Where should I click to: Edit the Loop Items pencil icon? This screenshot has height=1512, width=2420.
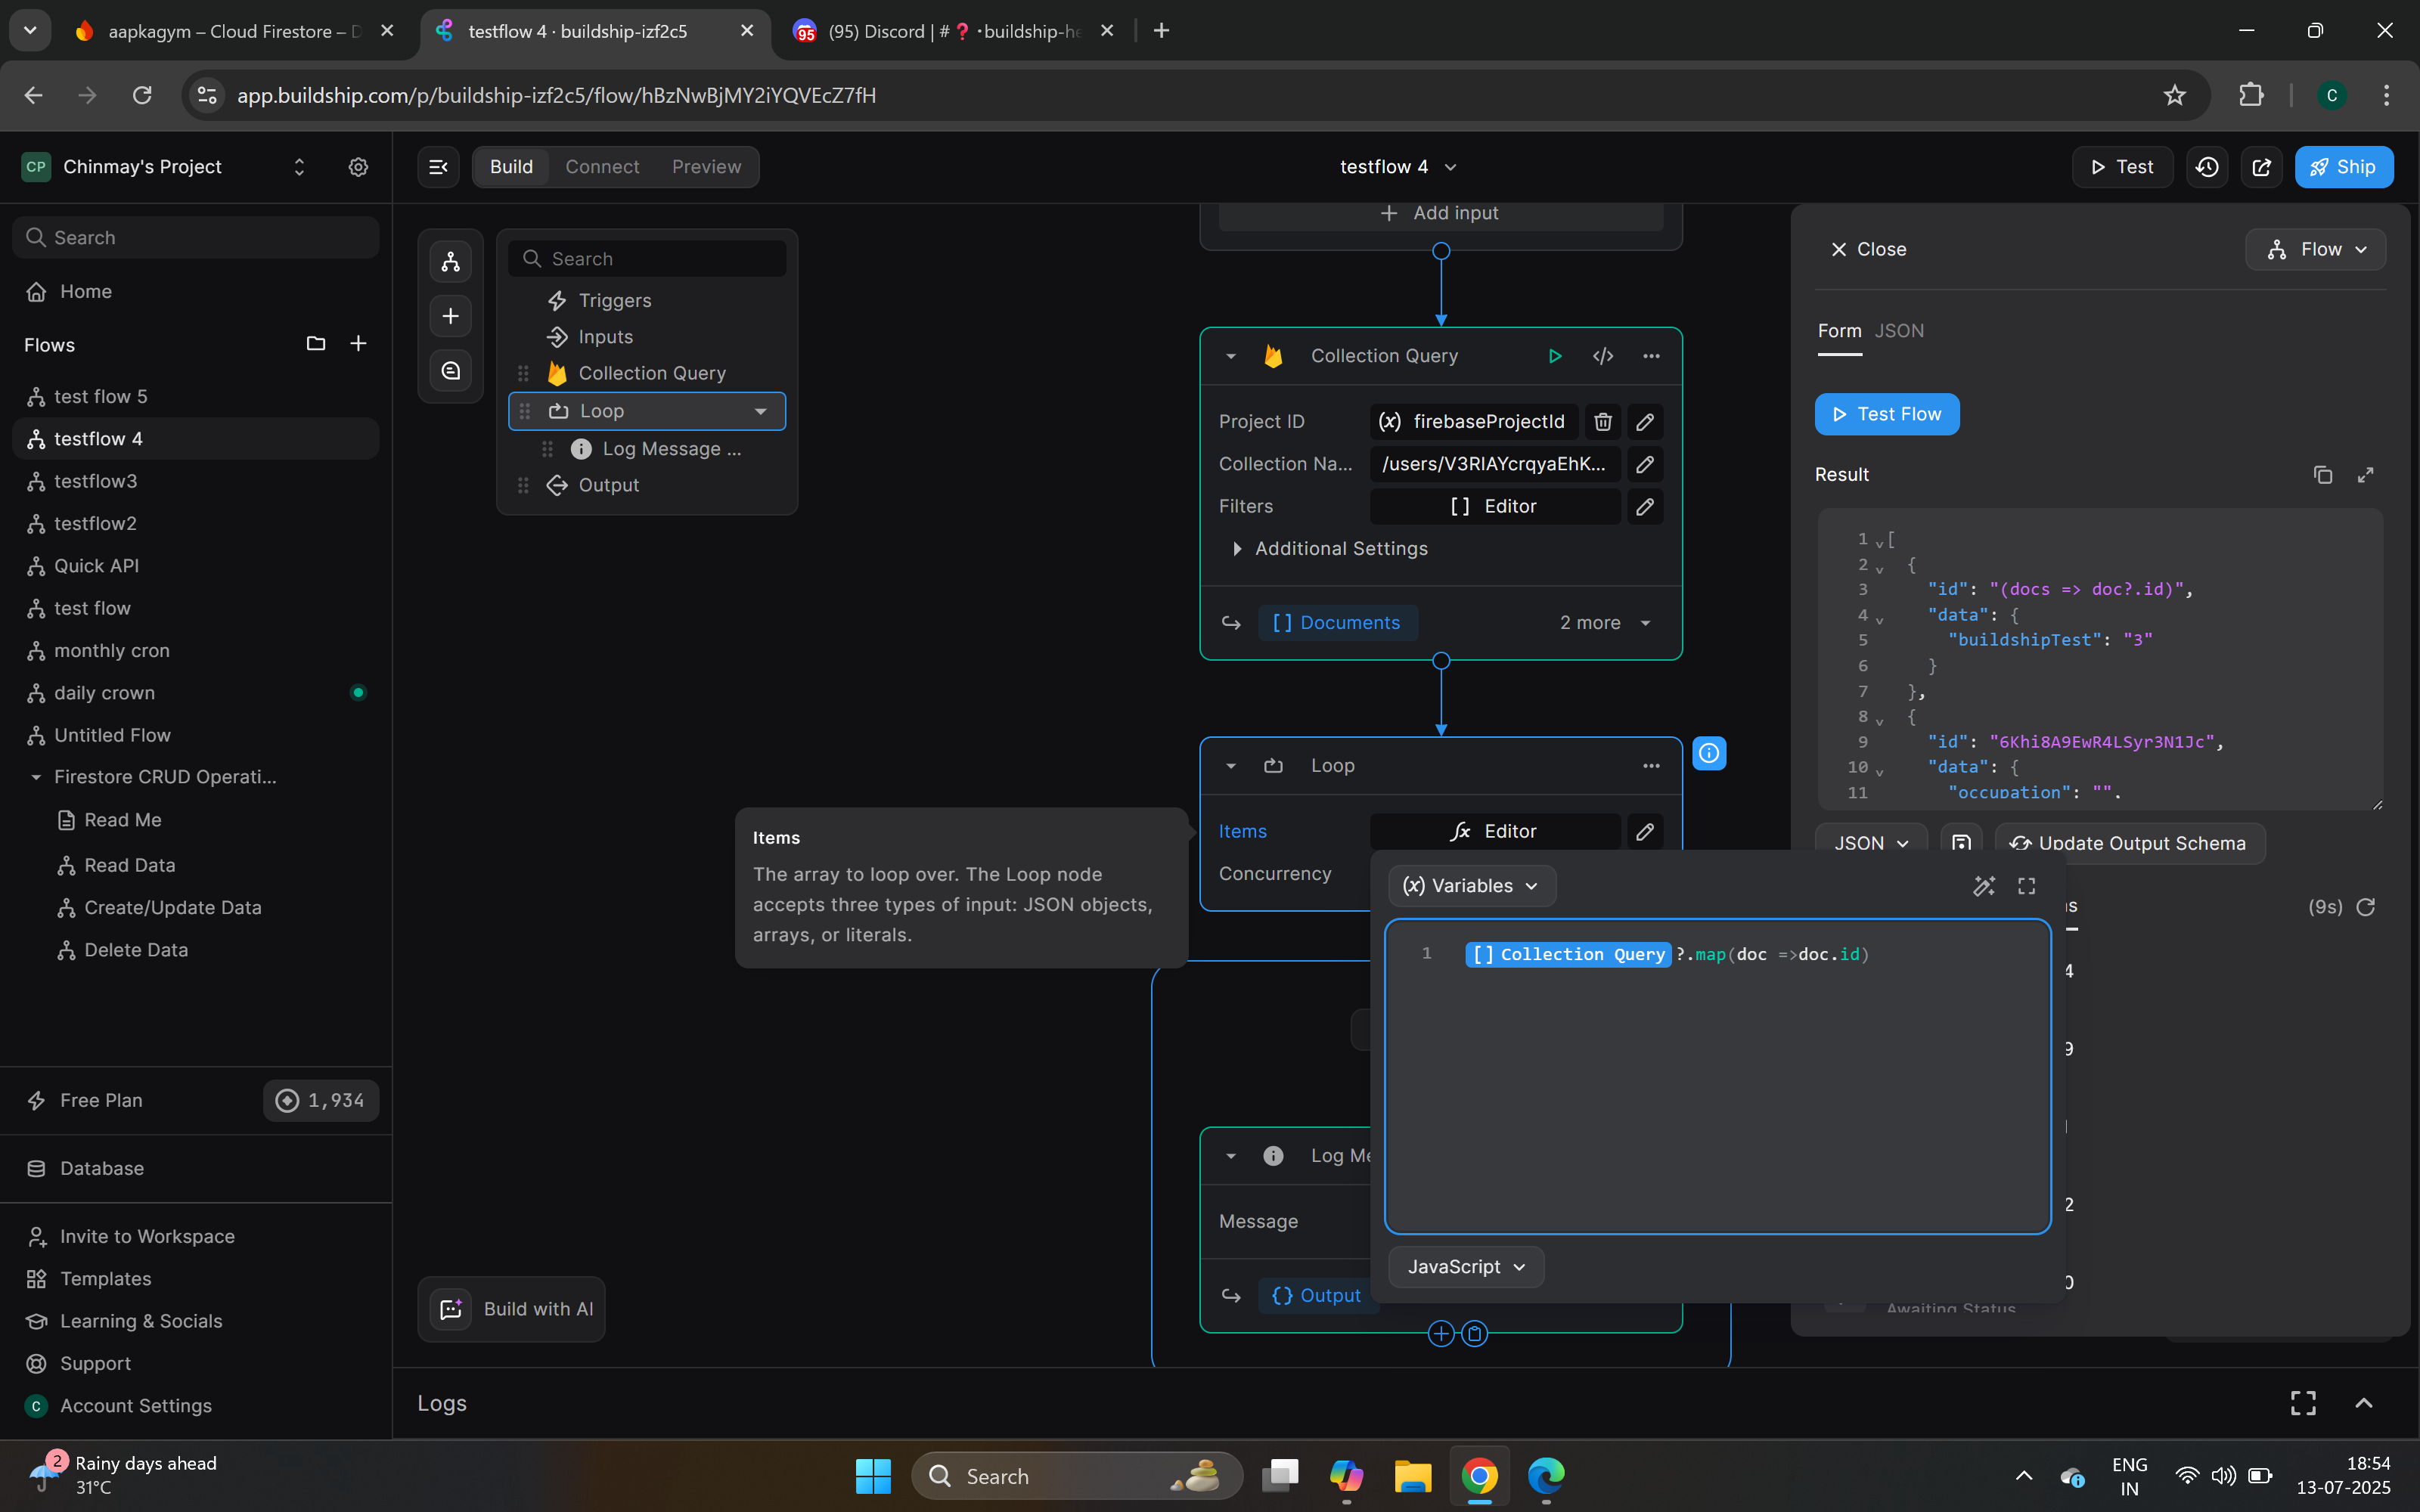click(x=1645, y=832)
